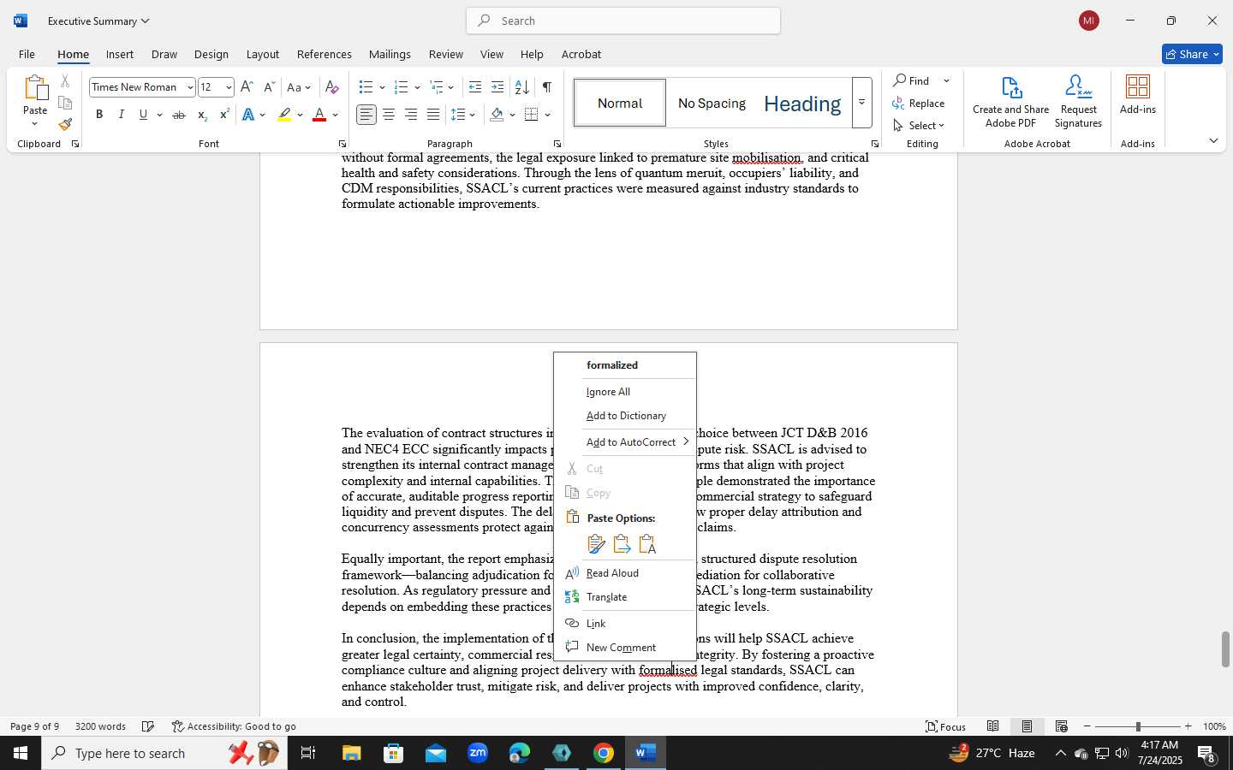Open File Explorer from the taskbar

tap(352, 753)
